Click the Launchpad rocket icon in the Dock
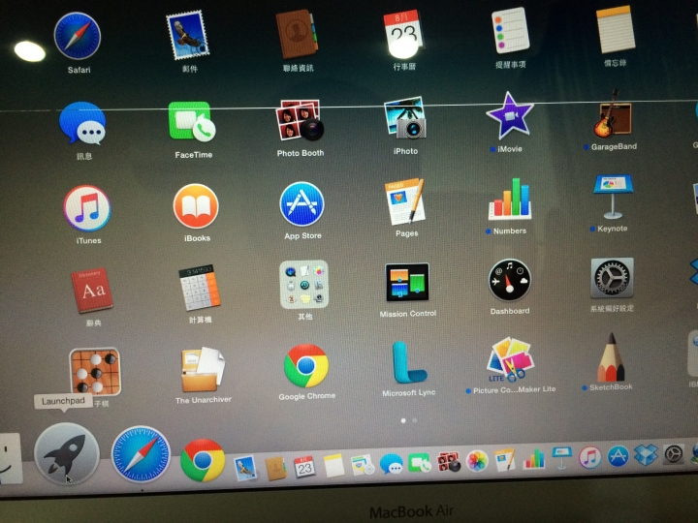This screenshot has height=523, width=698. click(x=67, y=453)
